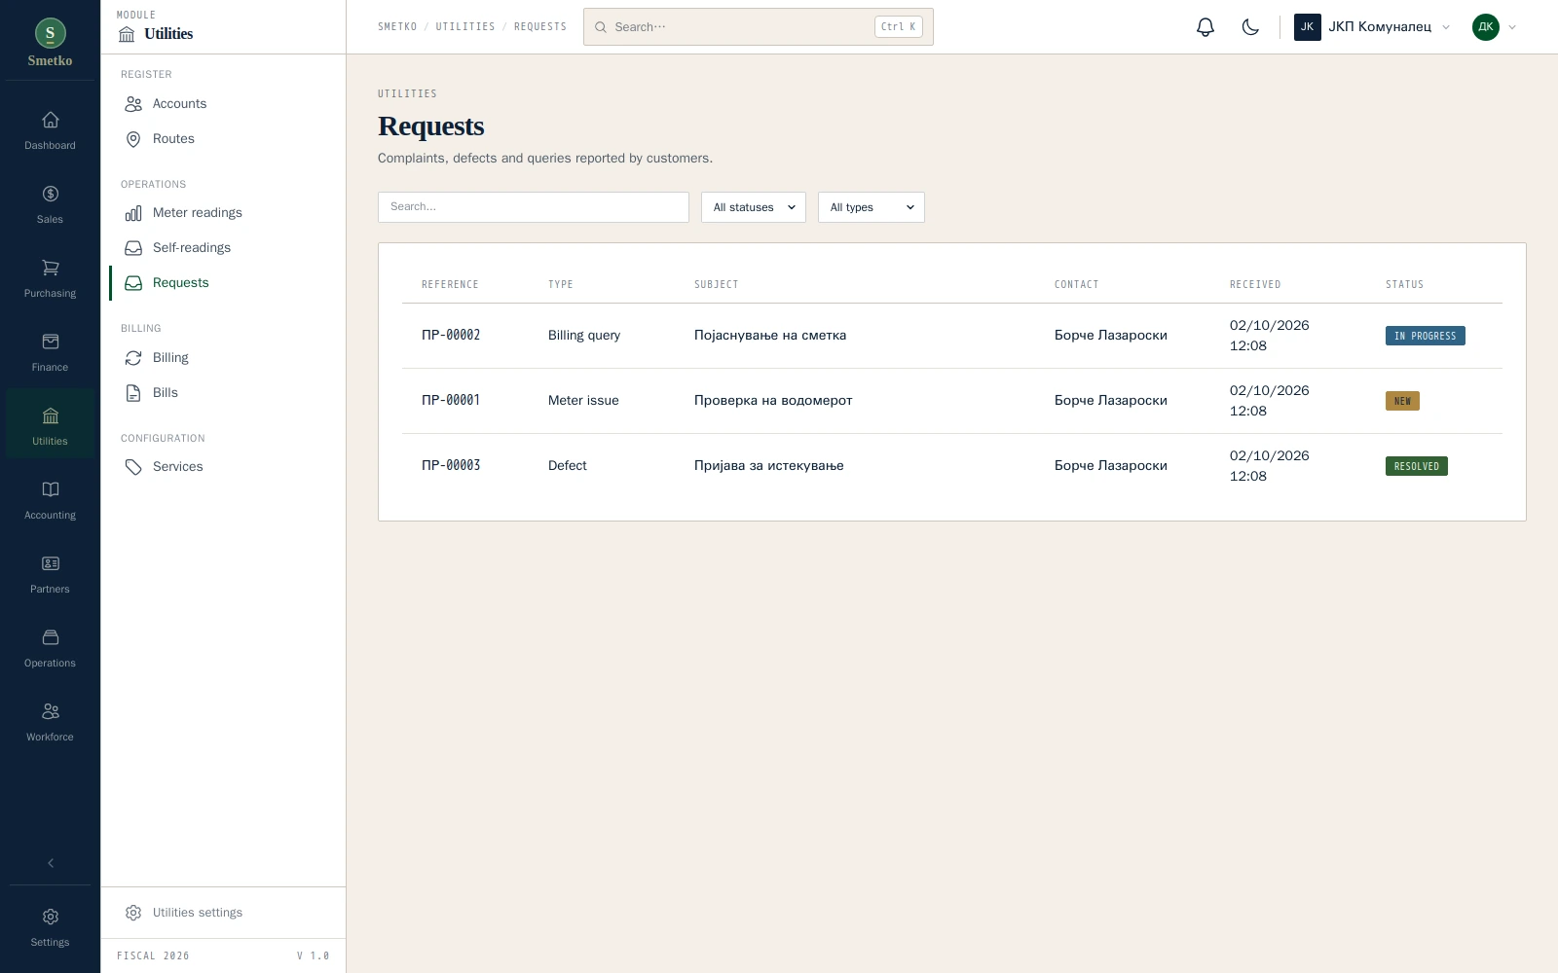Open the Utilities settings gear icon

point(133,913)
